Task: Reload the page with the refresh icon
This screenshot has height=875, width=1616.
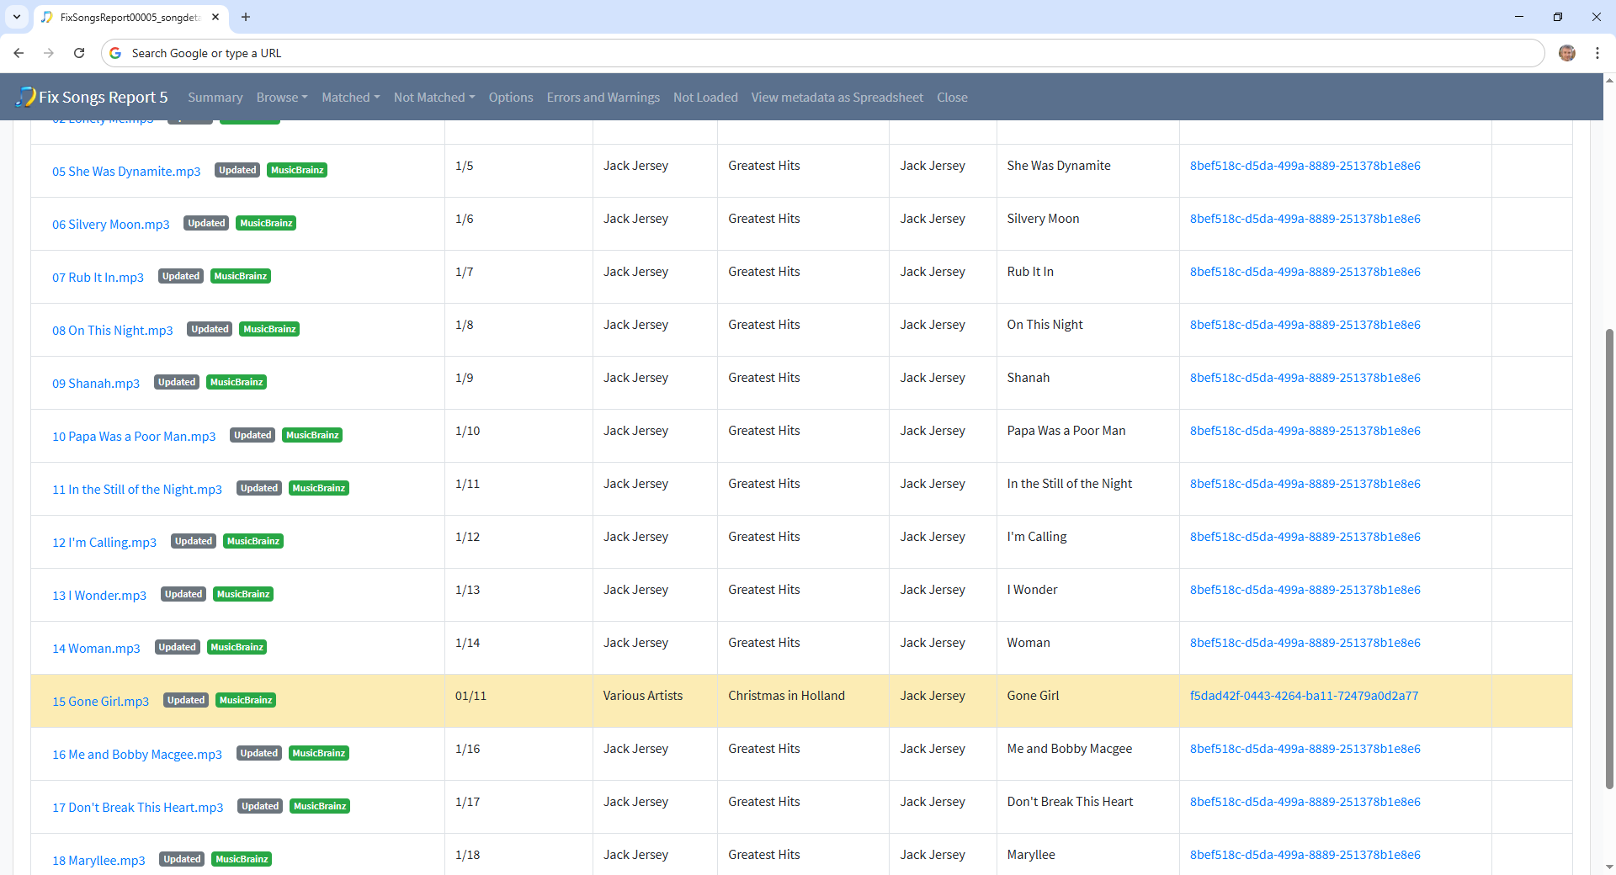Action: click(x=79, y=53)
